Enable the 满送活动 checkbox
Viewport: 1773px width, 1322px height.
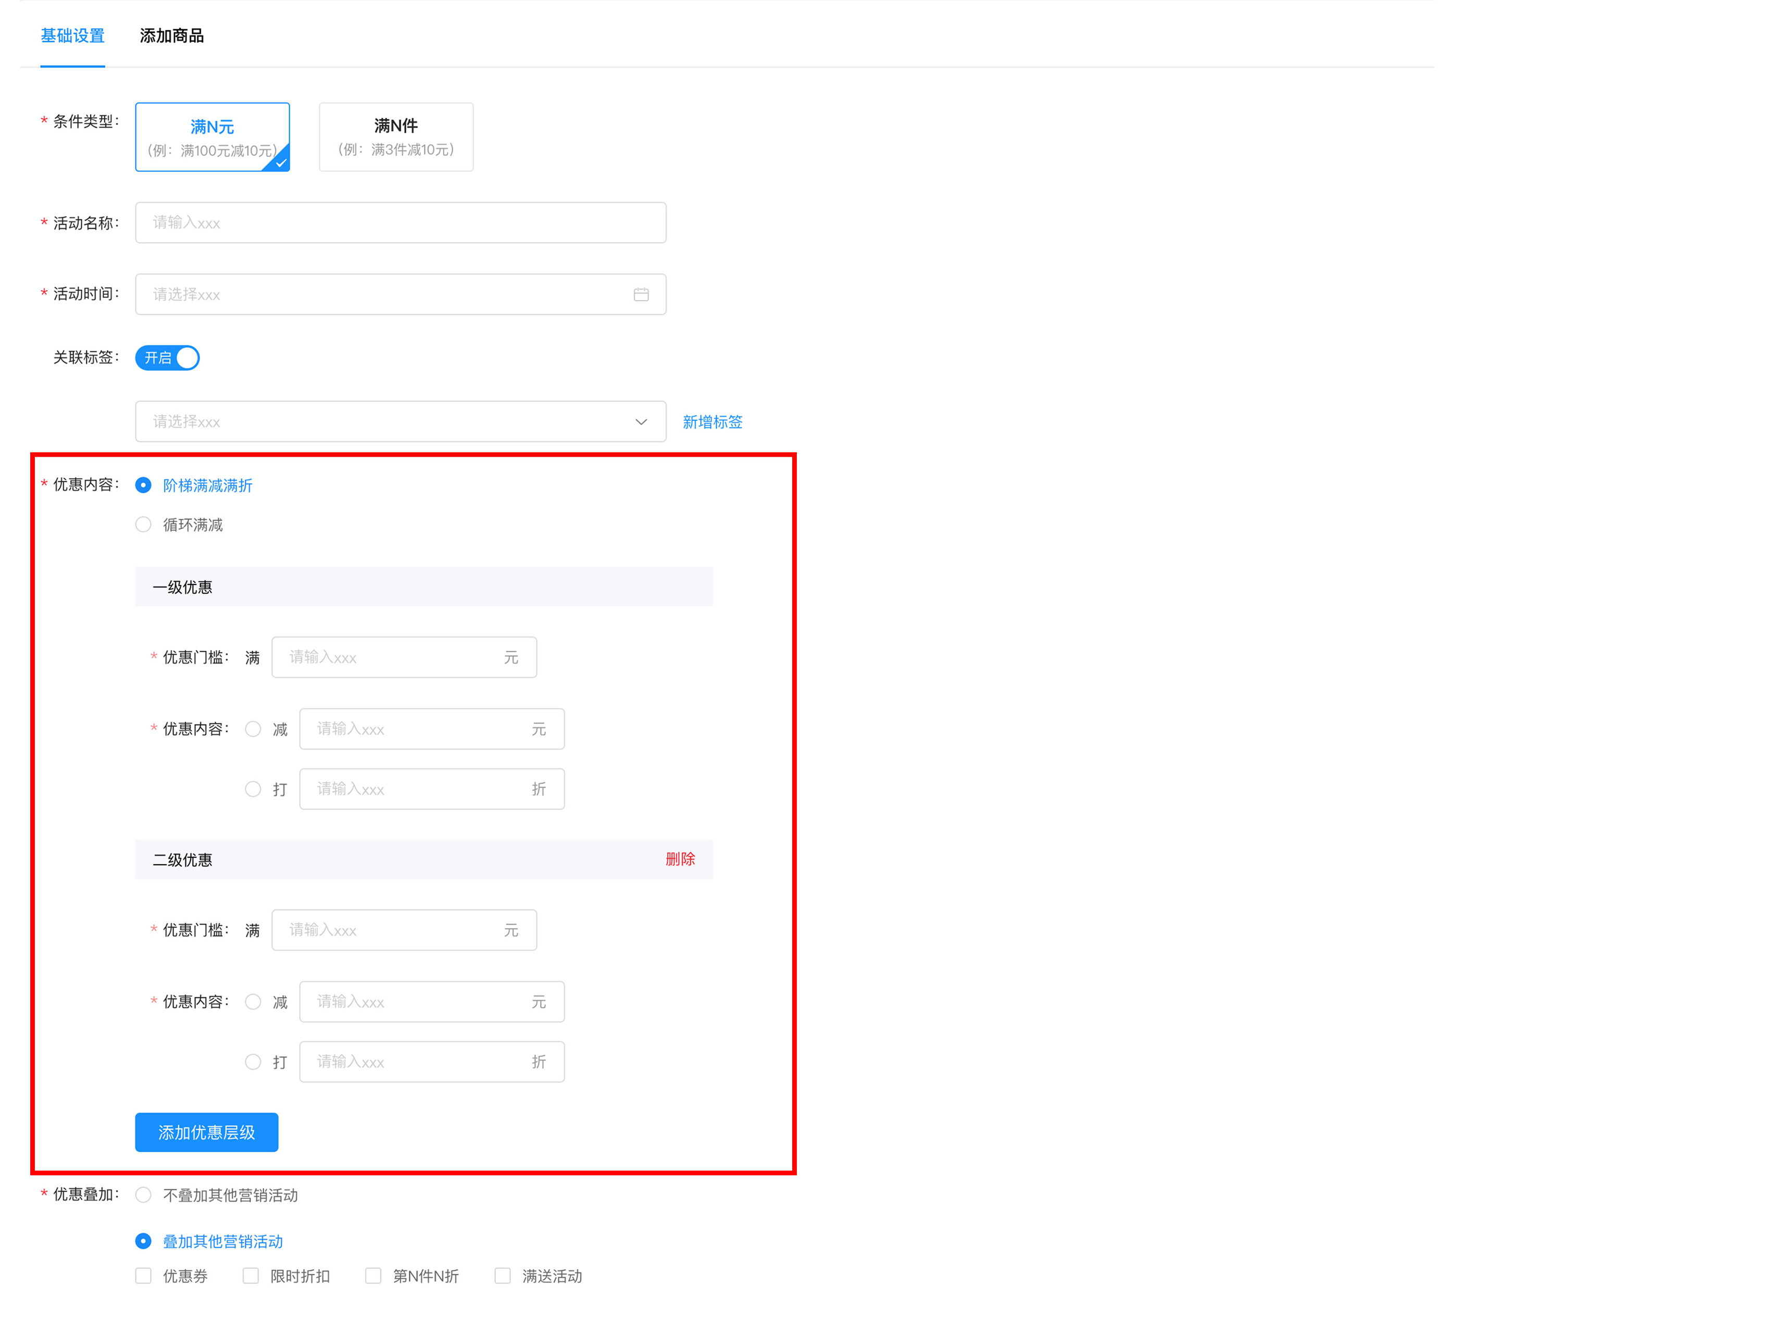point(503,1276)
